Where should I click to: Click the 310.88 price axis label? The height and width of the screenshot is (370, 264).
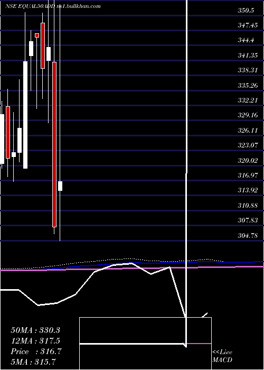point(248,205)
